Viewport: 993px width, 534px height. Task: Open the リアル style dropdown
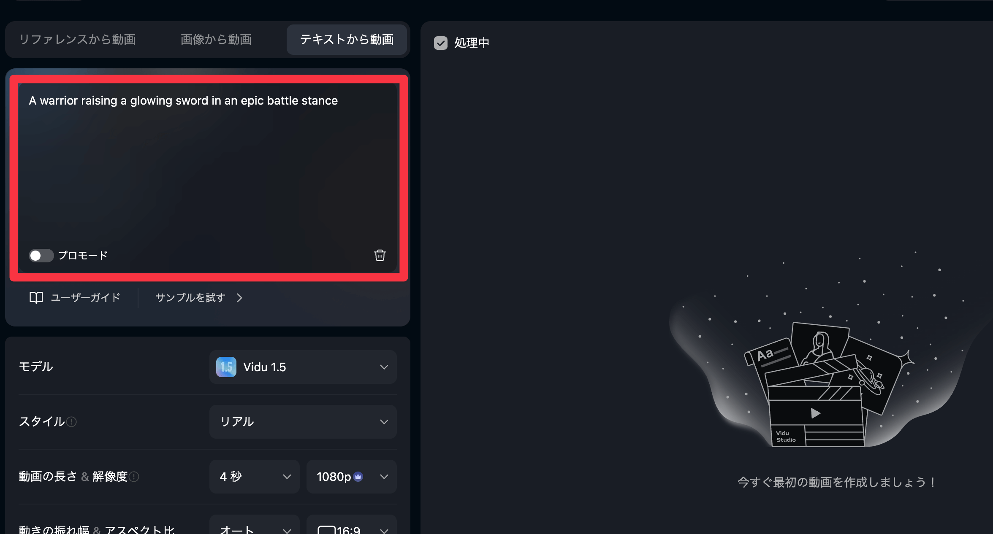point(303,422)
